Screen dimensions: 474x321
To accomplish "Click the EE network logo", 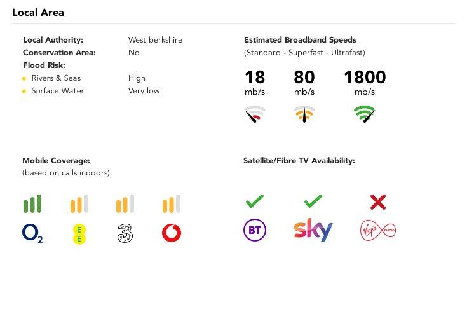I will (79, 234).
